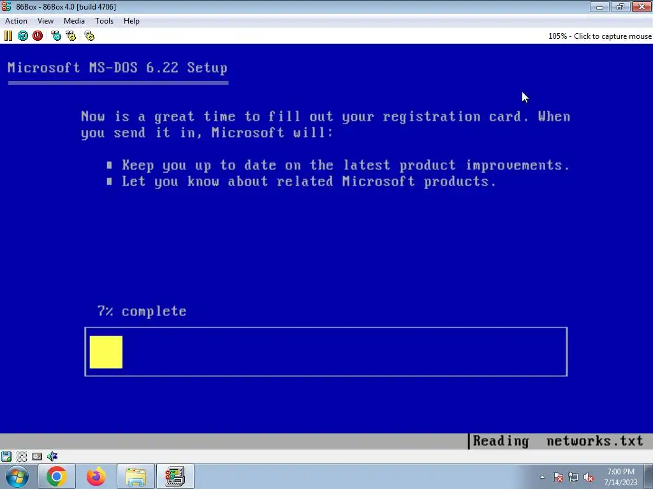Pause the emulation with the pause icon

click(x=8, y=36)
